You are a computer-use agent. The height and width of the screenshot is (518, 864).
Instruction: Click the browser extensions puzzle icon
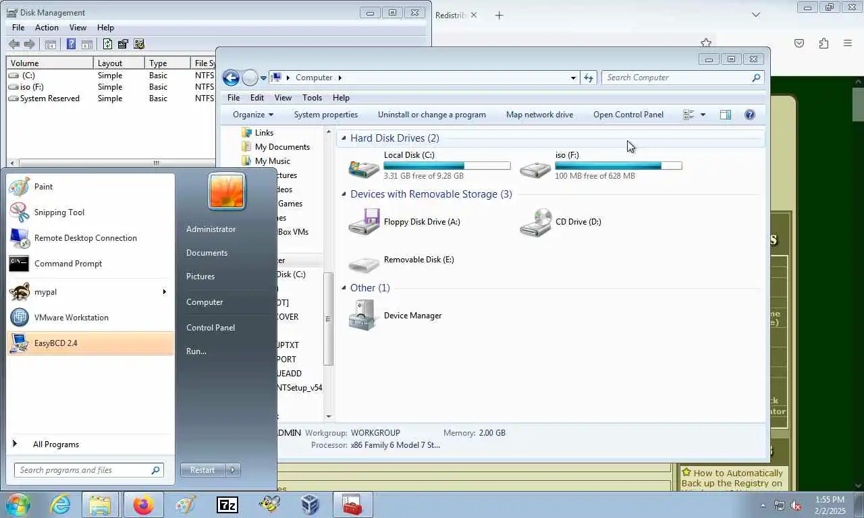(823, 43)
